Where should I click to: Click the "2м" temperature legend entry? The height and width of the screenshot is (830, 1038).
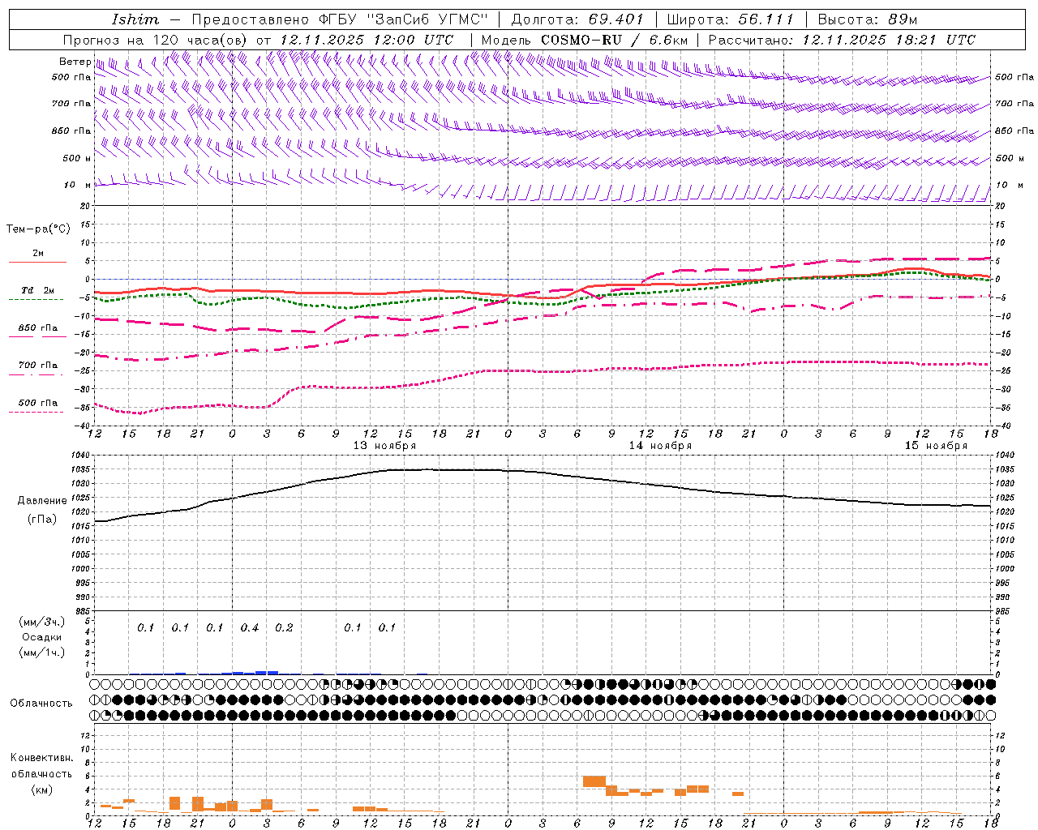tap(38, 253)
